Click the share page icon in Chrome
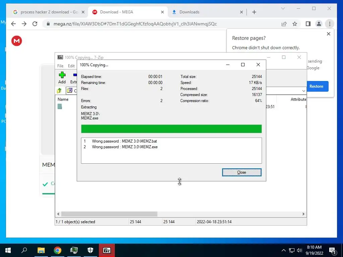Screen dimensions: 343x257 pyautogui.click(x=284, y=24)
